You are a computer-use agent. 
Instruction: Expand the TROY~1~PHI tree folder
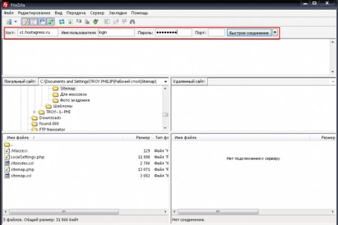coord(34,112)
